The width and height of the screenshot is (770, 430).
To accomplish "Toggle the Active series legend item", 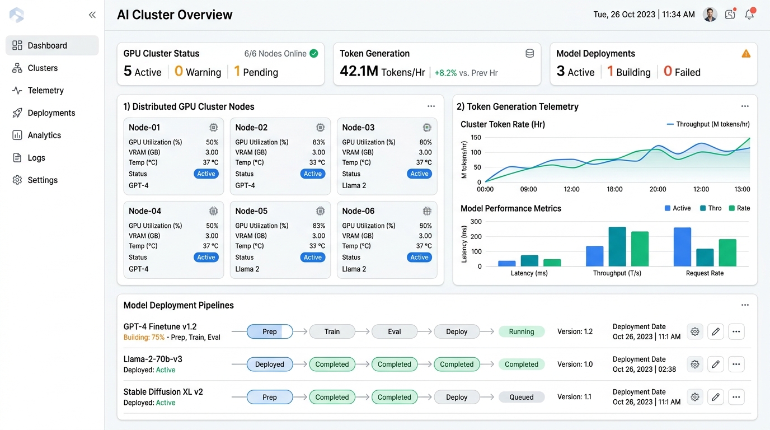I will tap(678, 208).
